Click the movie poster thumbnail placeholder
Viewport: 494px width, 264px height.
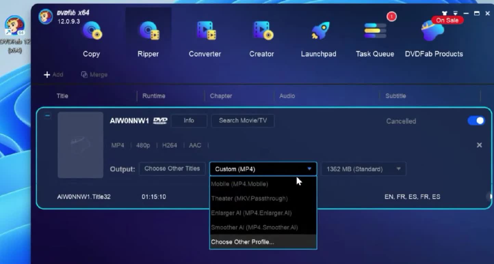tap(80, 145)
